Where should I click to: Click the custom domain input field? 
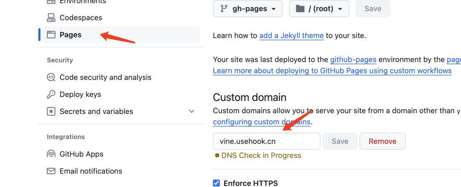(x=267, y=141)
